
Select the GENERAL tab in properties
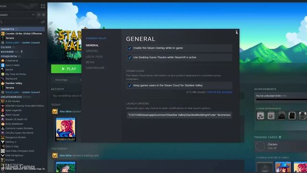coord(92,45)
